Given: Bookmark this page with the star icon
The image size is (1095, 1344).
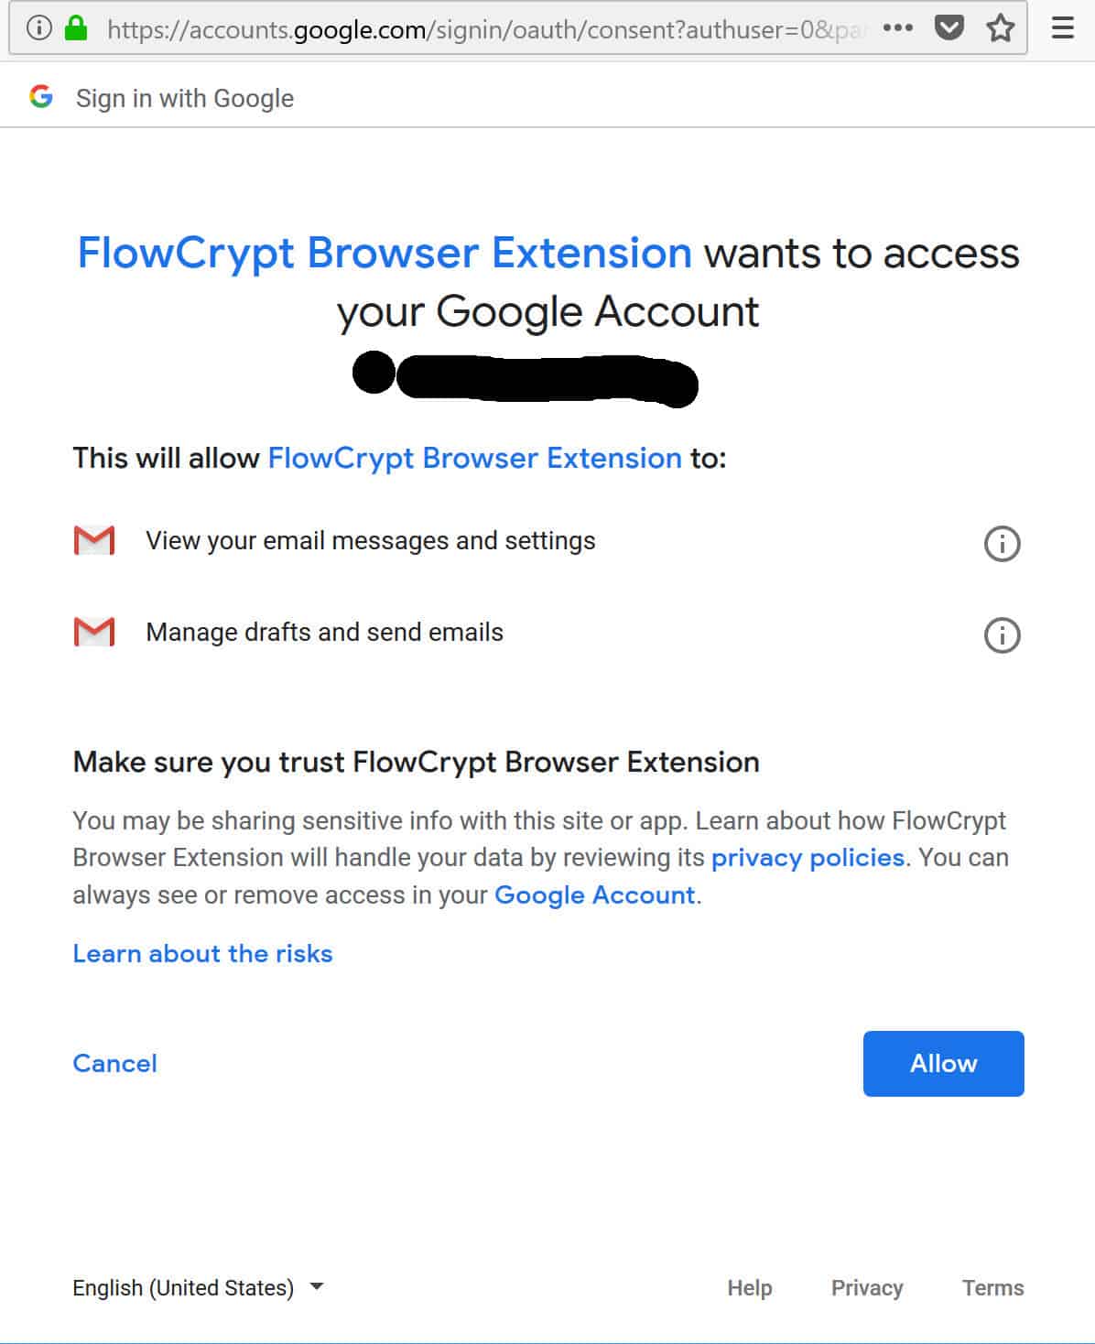Looking at the screenshot, I should [x=1000, y=28].
